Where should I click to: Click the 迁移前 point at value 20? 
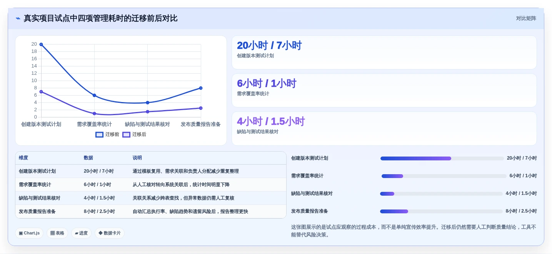[41, 45]
